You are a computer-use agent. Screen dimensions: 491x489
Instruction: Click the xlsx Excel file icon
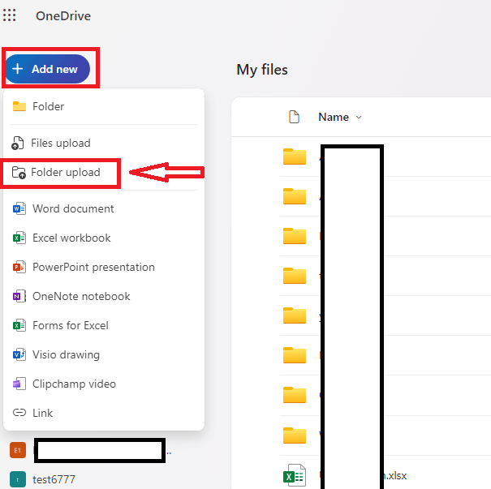(x=295, y=475)
